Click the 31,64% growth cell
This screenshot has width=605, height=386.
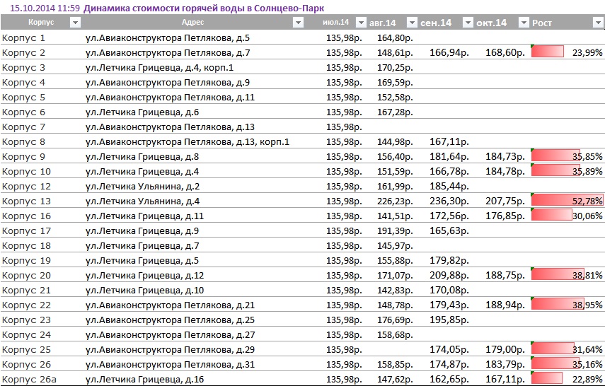click(567, 350)
